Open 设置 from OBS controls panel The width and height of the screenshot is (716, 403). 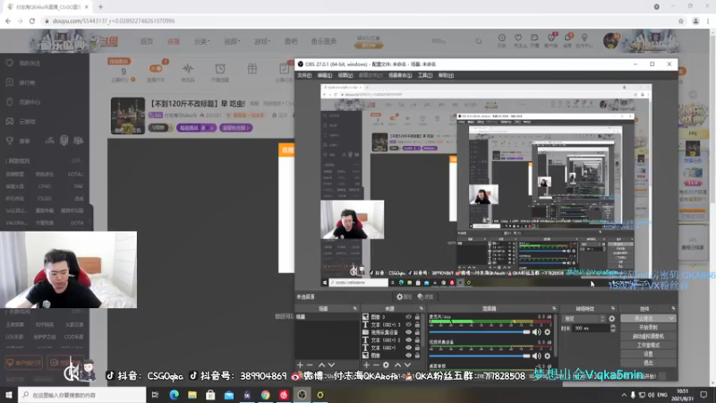click(648, 354)
